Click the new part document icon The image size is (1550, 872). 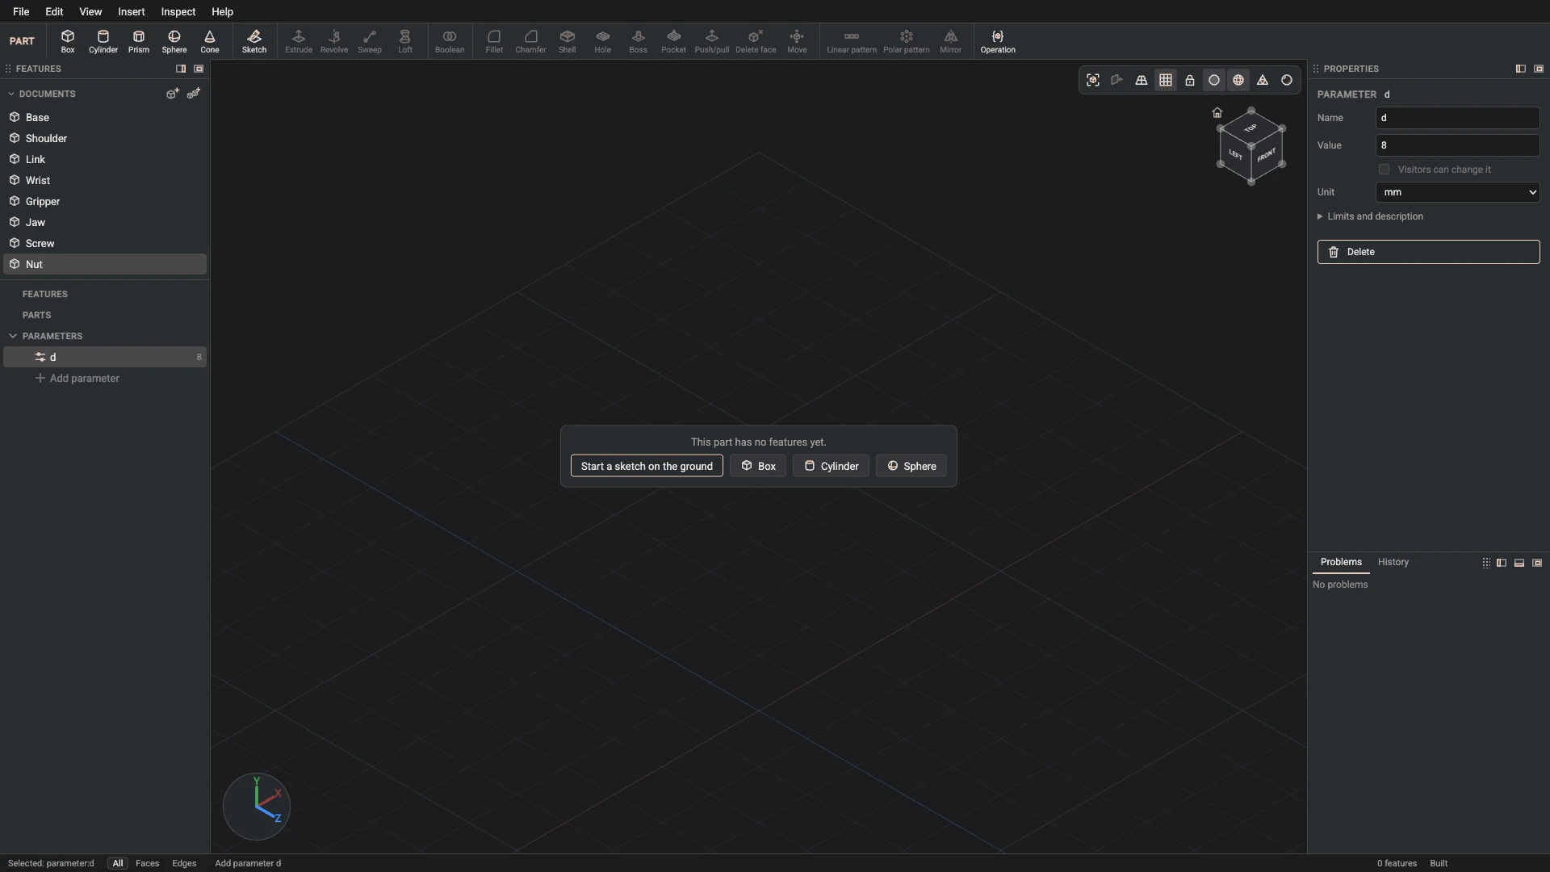(172, 94)
